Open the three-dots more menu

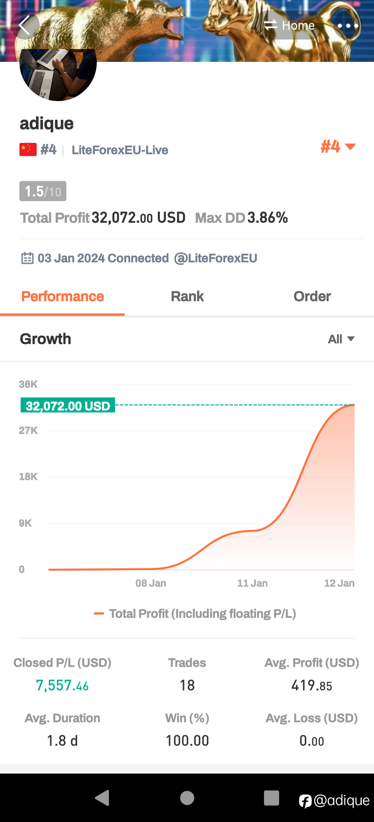coord(348,26)
